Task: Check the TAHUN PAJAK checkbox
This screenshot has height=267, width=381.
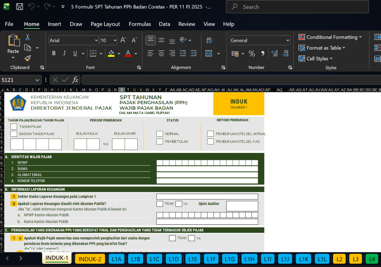Action: click(x=14, y=127)
